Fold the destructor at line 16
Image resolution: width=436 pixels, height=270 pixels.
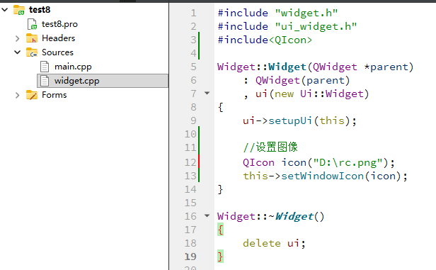[x=207, y=215]
